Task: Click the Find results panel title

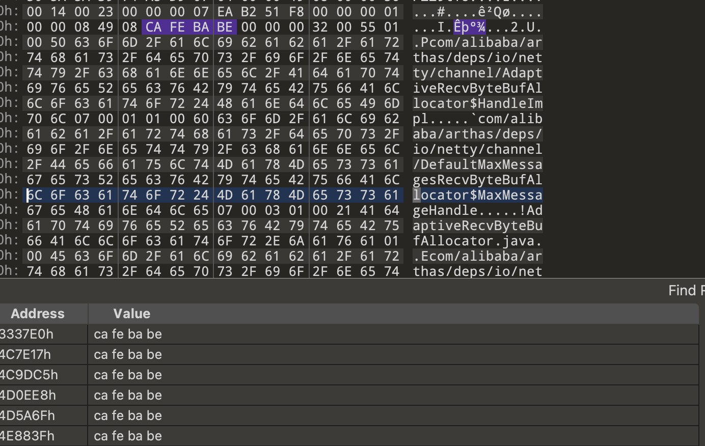Action: coord(685,290)
